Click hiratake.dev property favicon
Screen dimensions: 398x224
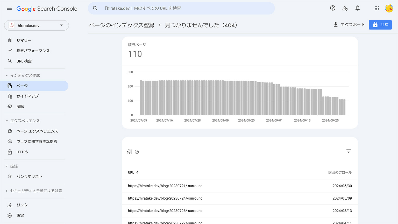12,25
